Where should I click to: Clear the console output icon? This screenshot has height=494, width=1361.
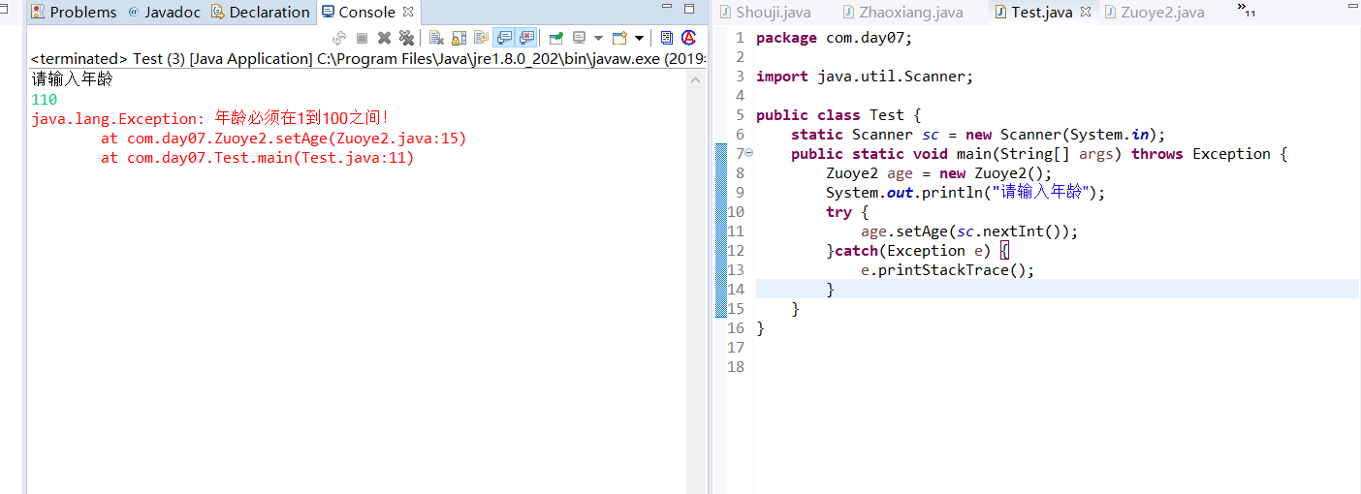tap(436, 38)
